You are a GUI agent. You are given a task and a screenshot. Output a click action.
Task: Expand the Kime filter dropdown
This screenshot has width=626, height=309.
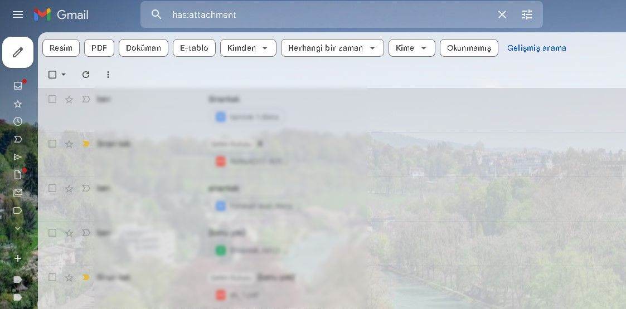coord(411,48)
